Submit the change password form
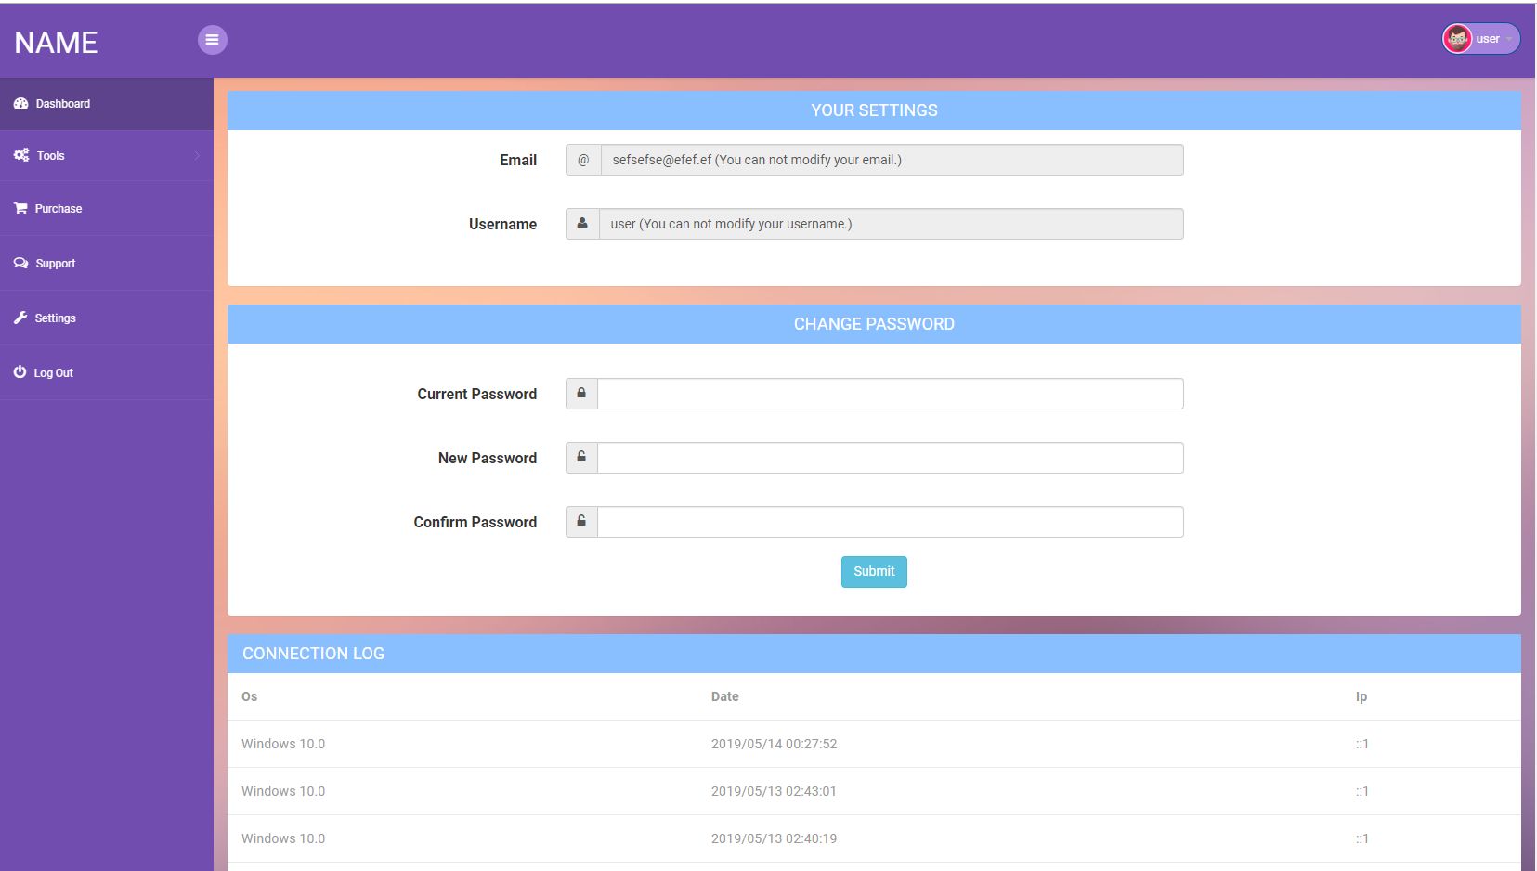This screenshot has width=1537, height=871. pyautogui.click(x=874, y=572)
